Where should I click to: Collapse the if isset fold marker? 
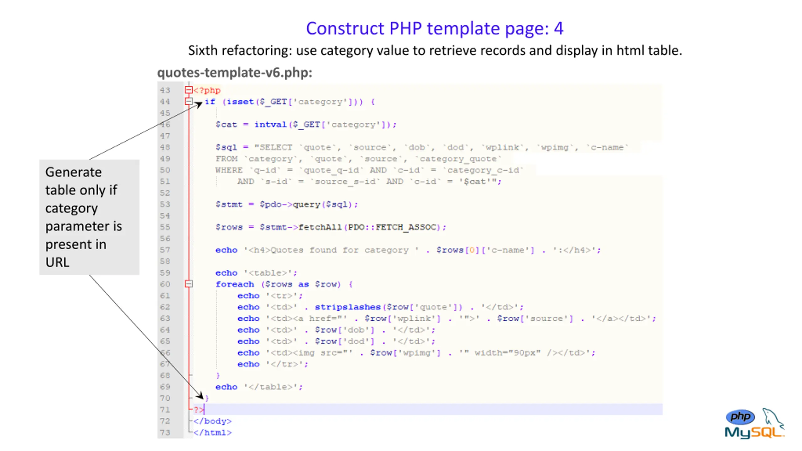click(x=188, y=101)
